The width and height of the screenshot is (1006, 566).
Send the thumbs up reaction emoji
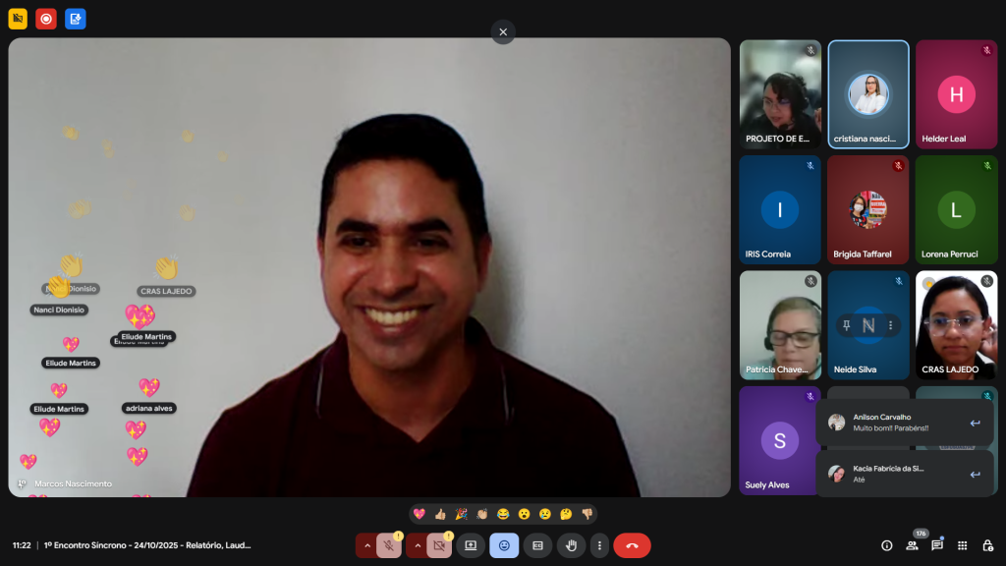tap(440, 514)
